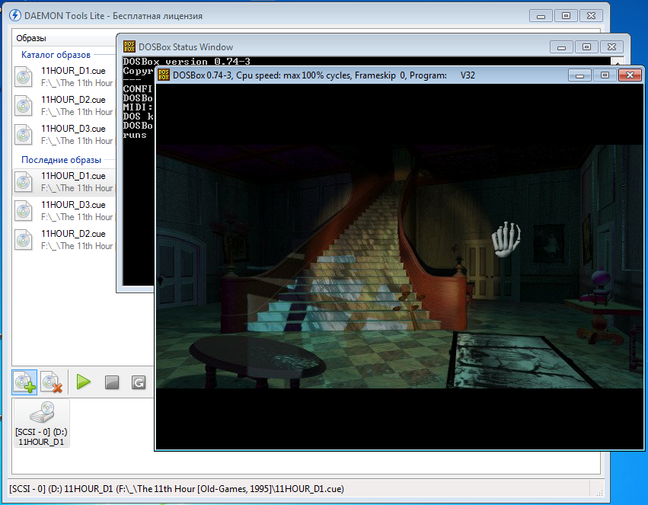Image resolution: width=648 pixels, height=505 pixels.
Task: Select 11HOUR_D1.cue in the image catalog
Action: 64,77
